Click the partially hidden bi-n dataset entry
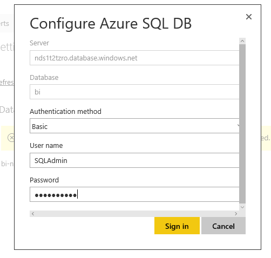Viewport: 271px width, 258px height. tap(7, 164)
